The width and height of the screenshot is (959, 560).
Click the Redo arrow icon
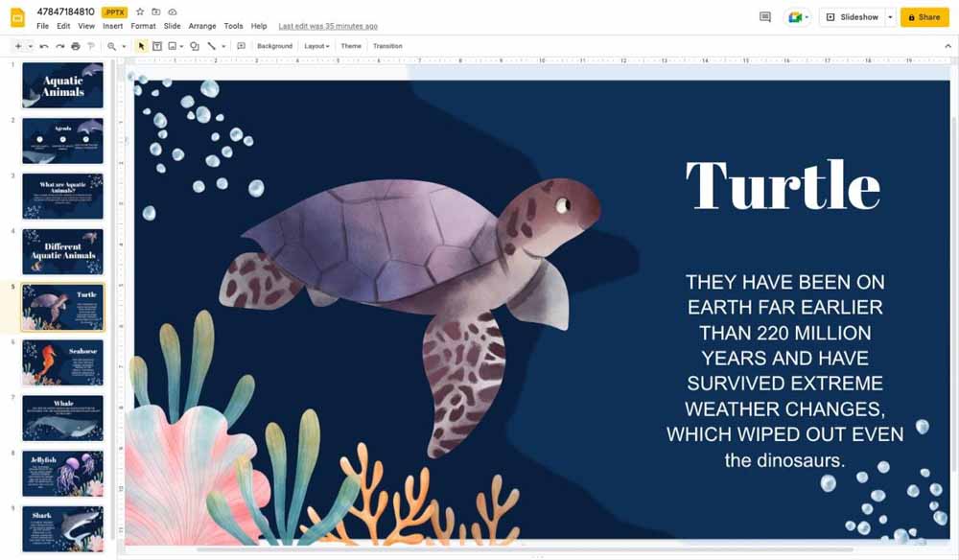(59, 46)
